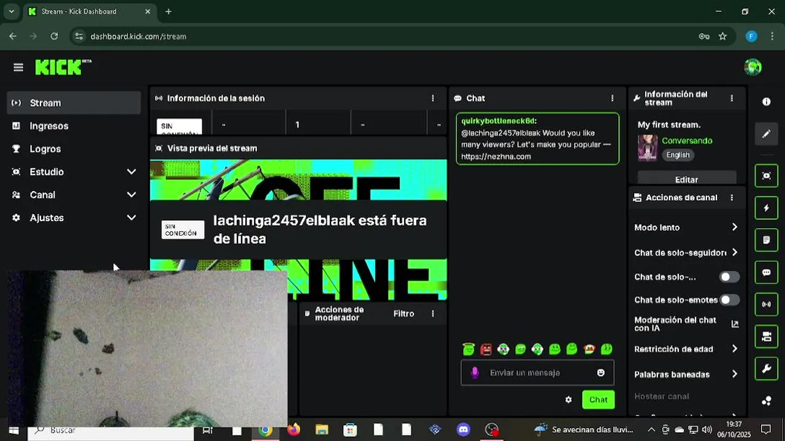The height and width of the screenshot is (441, 785).
Task: Click the Editar button for stream info
Action: click(x=687, y=179)
